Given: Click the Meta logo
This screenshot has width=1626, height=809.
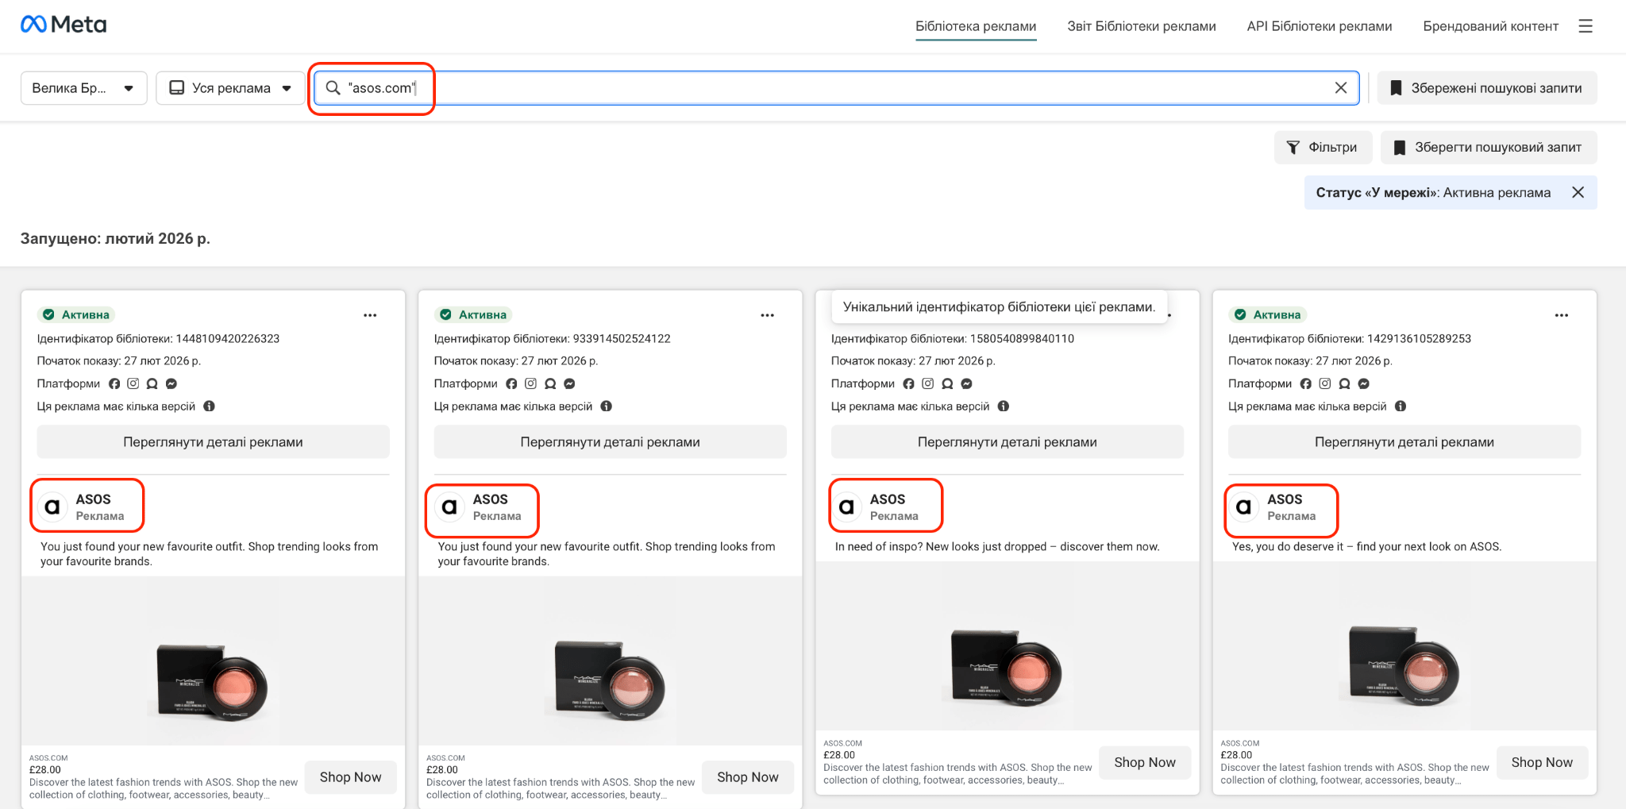Looking at the screenshot, I should point(64,25).
